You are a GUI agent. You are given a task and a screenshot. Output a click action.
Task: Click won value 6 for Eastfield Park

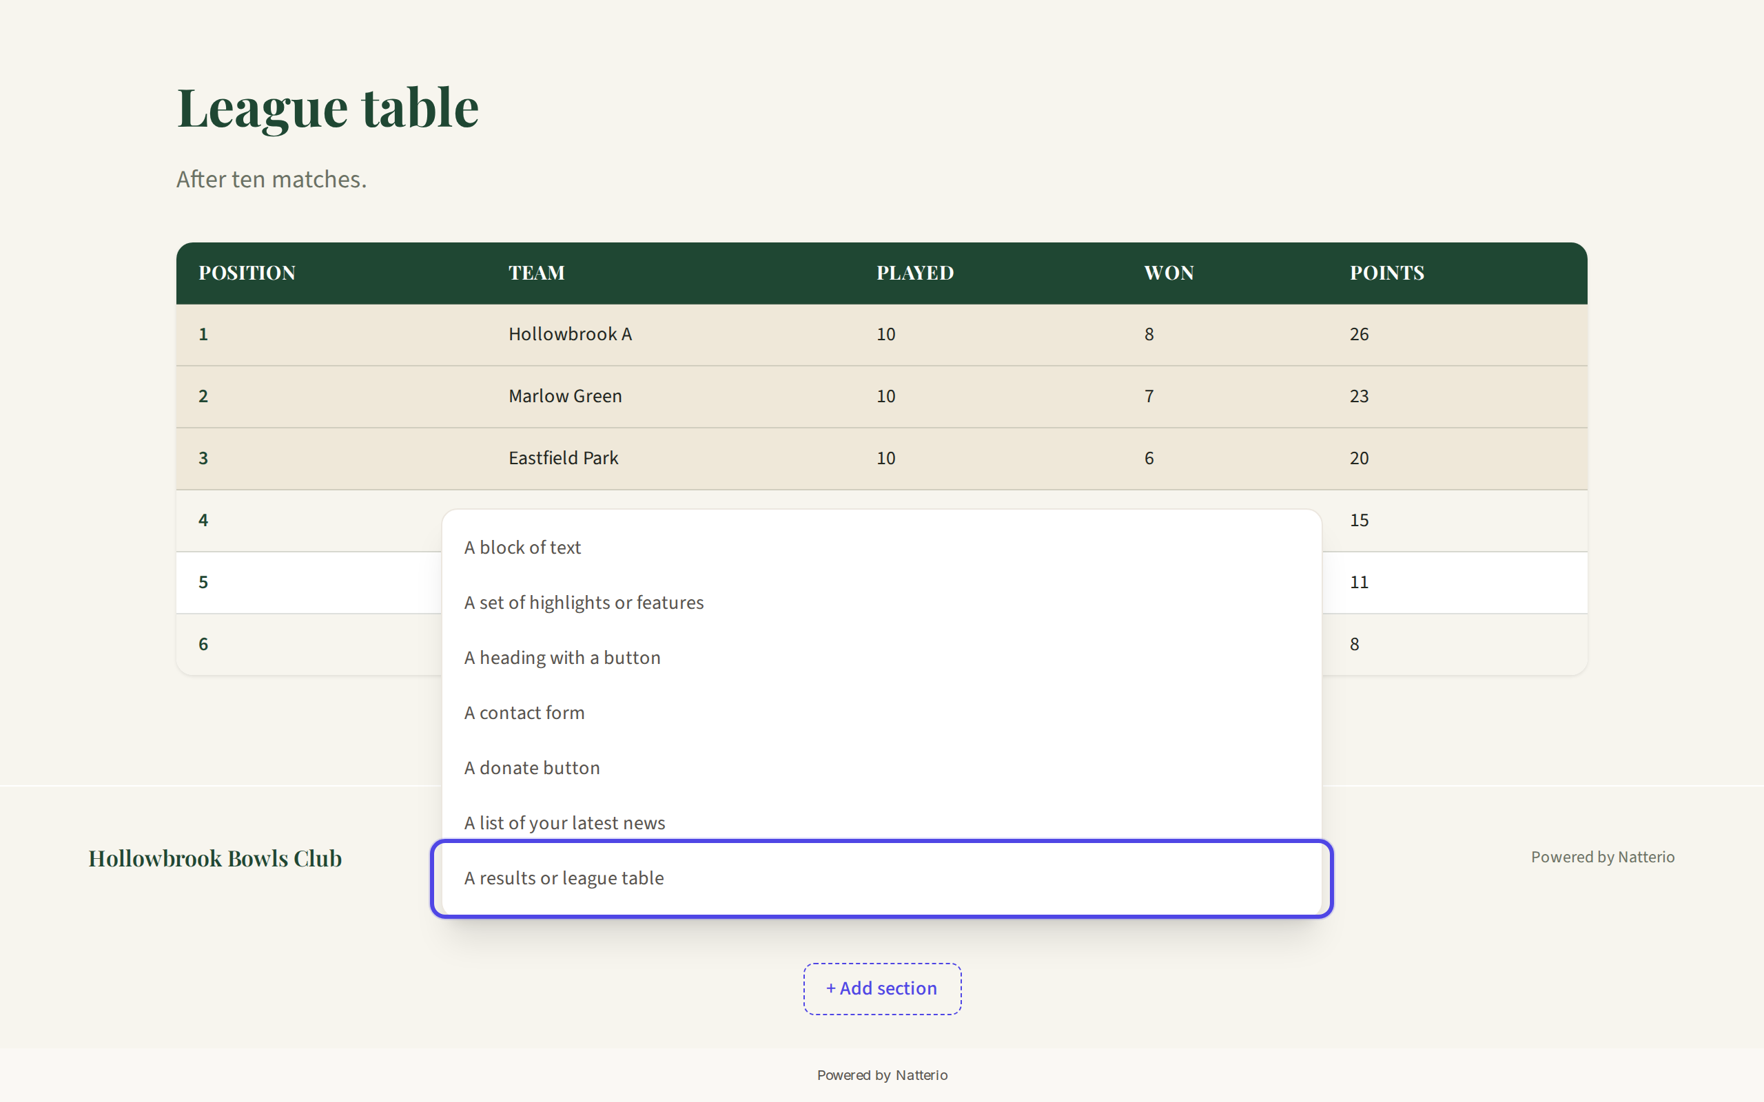coord(1149,459)
